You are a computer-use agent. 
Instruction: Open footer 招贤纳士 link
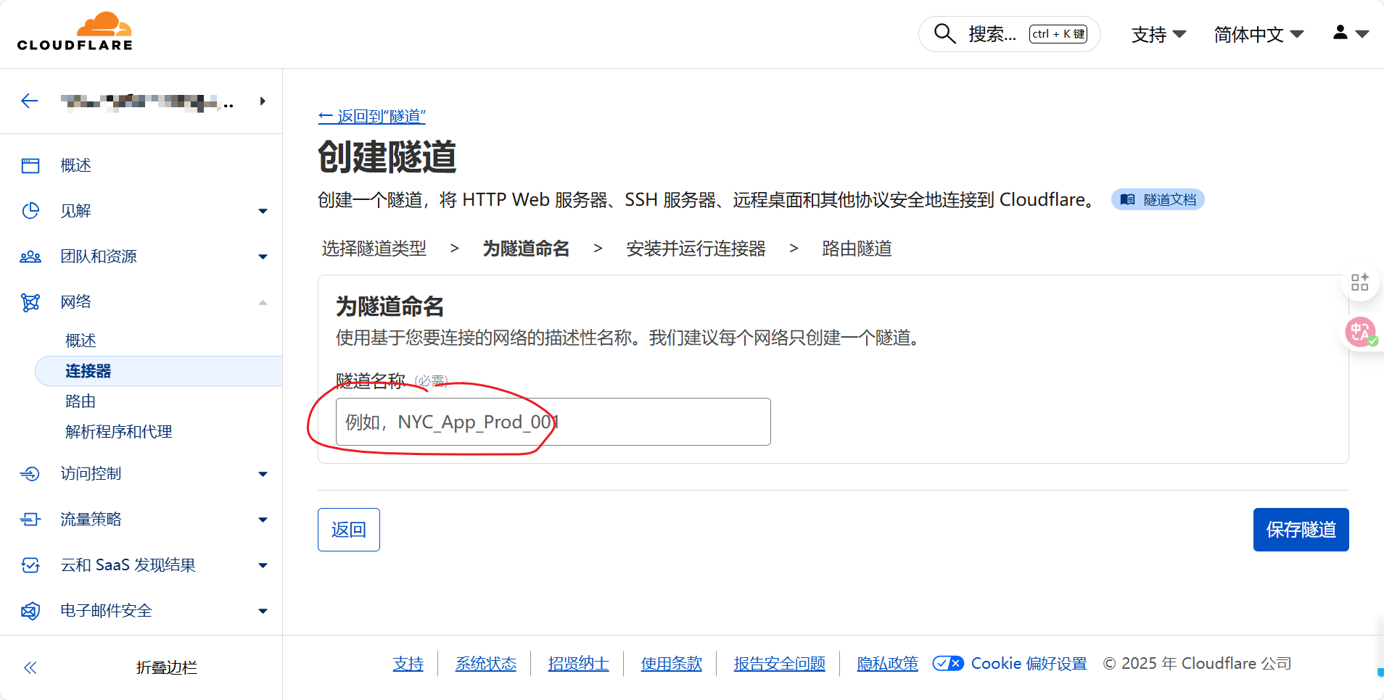[x=579, y=663]
